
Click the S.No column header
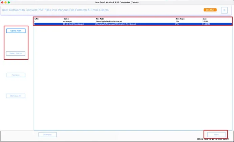click(x=37, y=19)
